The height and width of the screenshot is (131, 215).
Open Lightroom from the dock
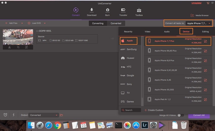pos(145,125)
